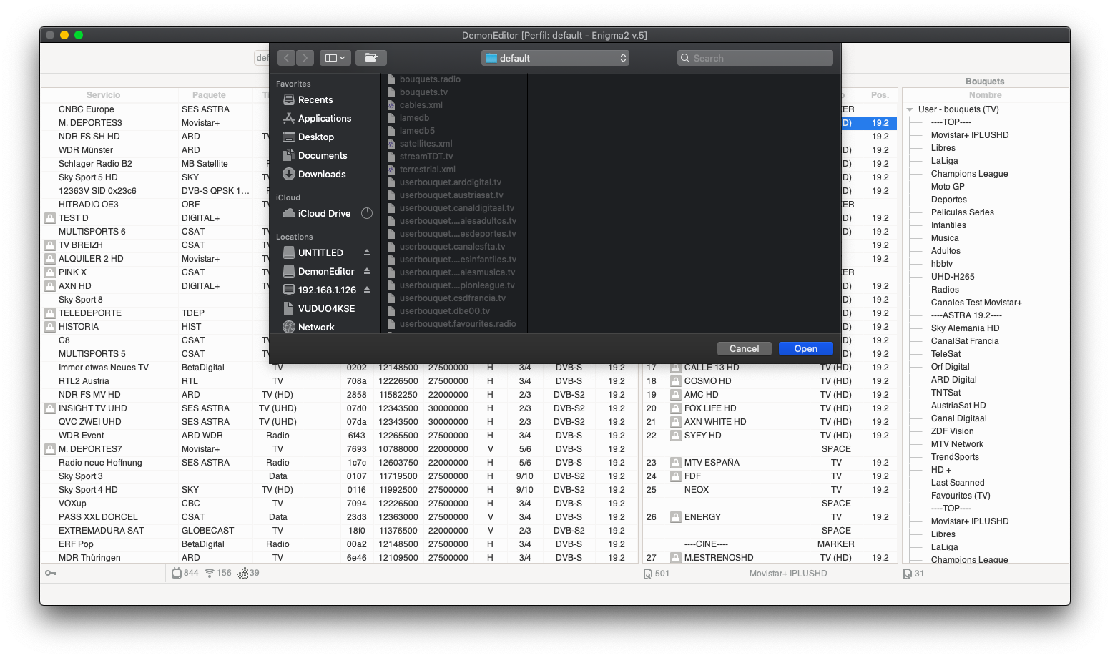1110x658 pixels.
Task: Select the Sky Alemania HD bouquet
Action: coord(965,328)
